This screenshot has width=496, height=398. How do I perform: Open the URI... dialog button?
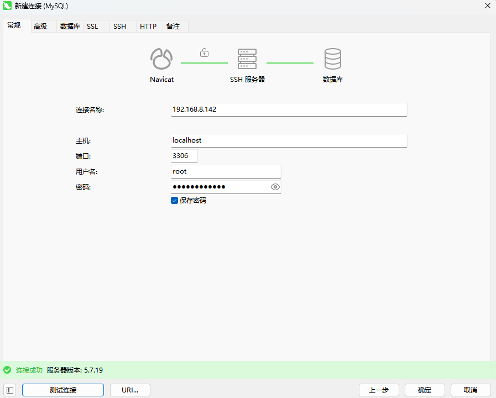[x=130, y=390]
